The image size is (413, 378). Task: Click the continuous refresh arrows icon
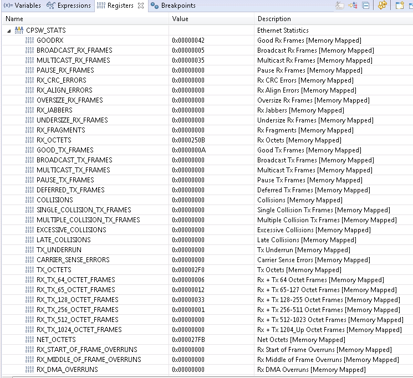tap(382, 5)
